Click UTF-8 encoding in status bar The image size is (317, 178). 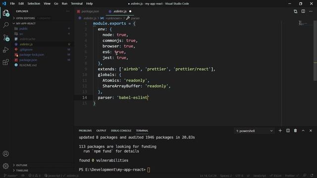[239, 176]
